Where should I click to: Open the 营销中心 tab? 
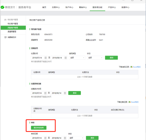pos(83,7)
